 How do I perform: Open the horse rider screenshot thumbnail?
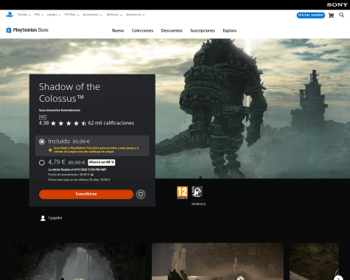point(217,262)
